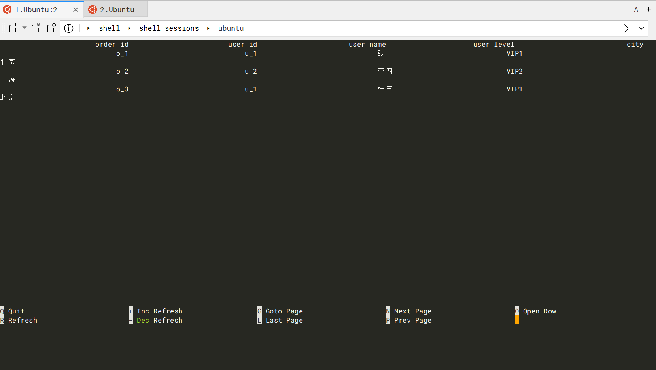
Task: Select the o_3 order id cell
Action: pos(122,89)
